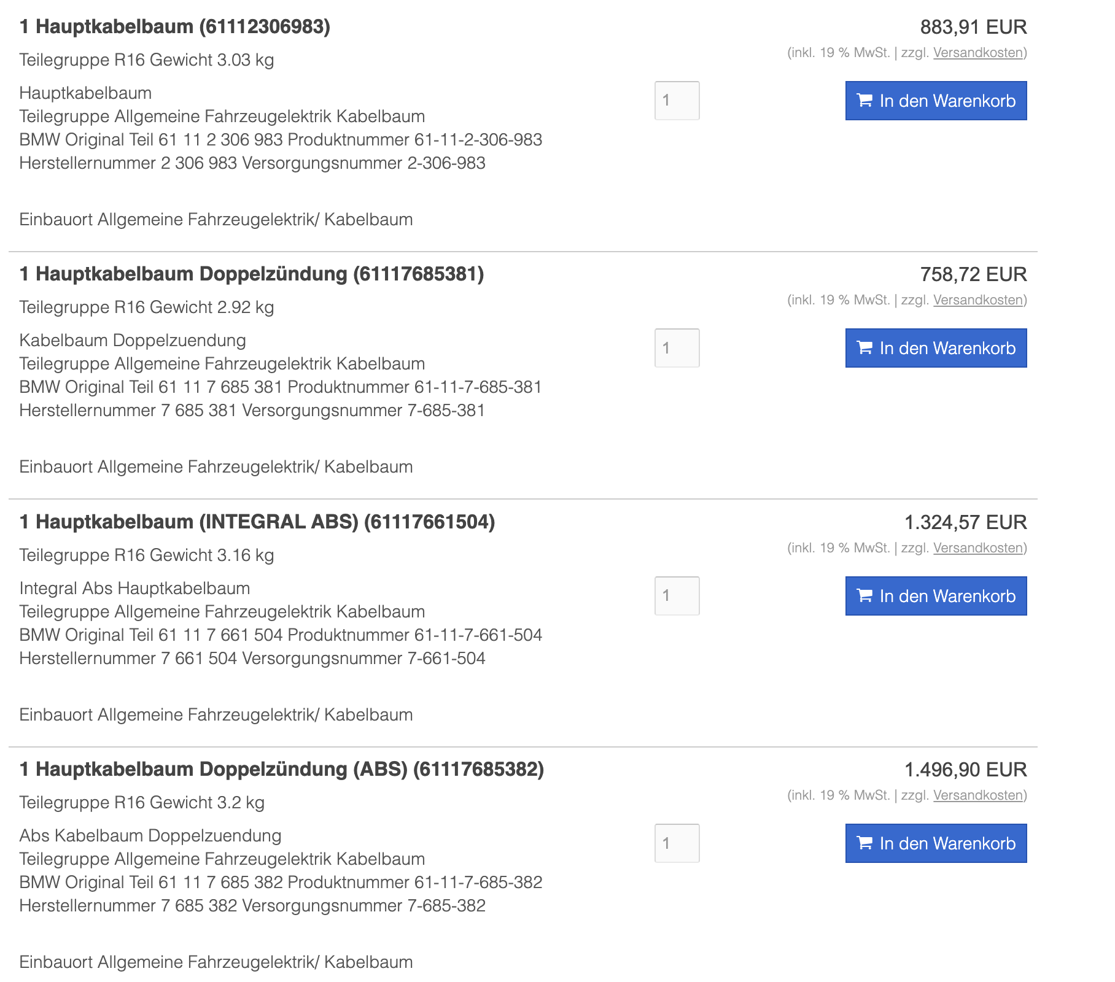Viewport: 1115px width, 982px height.
Task: Focus quantity field for Doppelzündung 61117685381
Action: pos(677,348)
